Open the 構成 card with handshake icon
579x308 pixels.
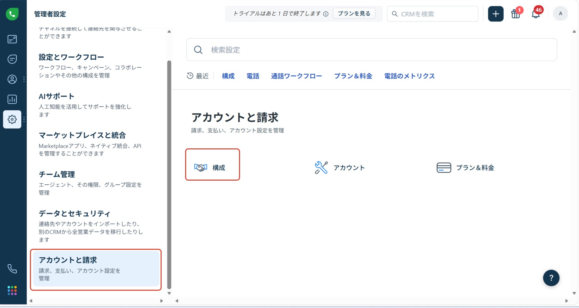213,167
